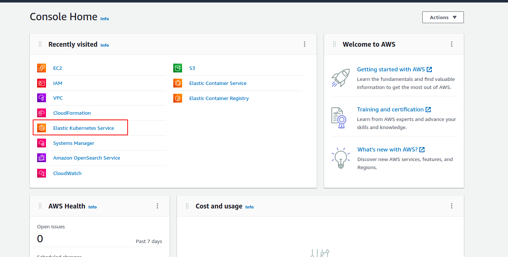The height and width of the screenshot is (257, 508).
Task: Click the CloudWatch service icon
Action: tap(42, 173)
